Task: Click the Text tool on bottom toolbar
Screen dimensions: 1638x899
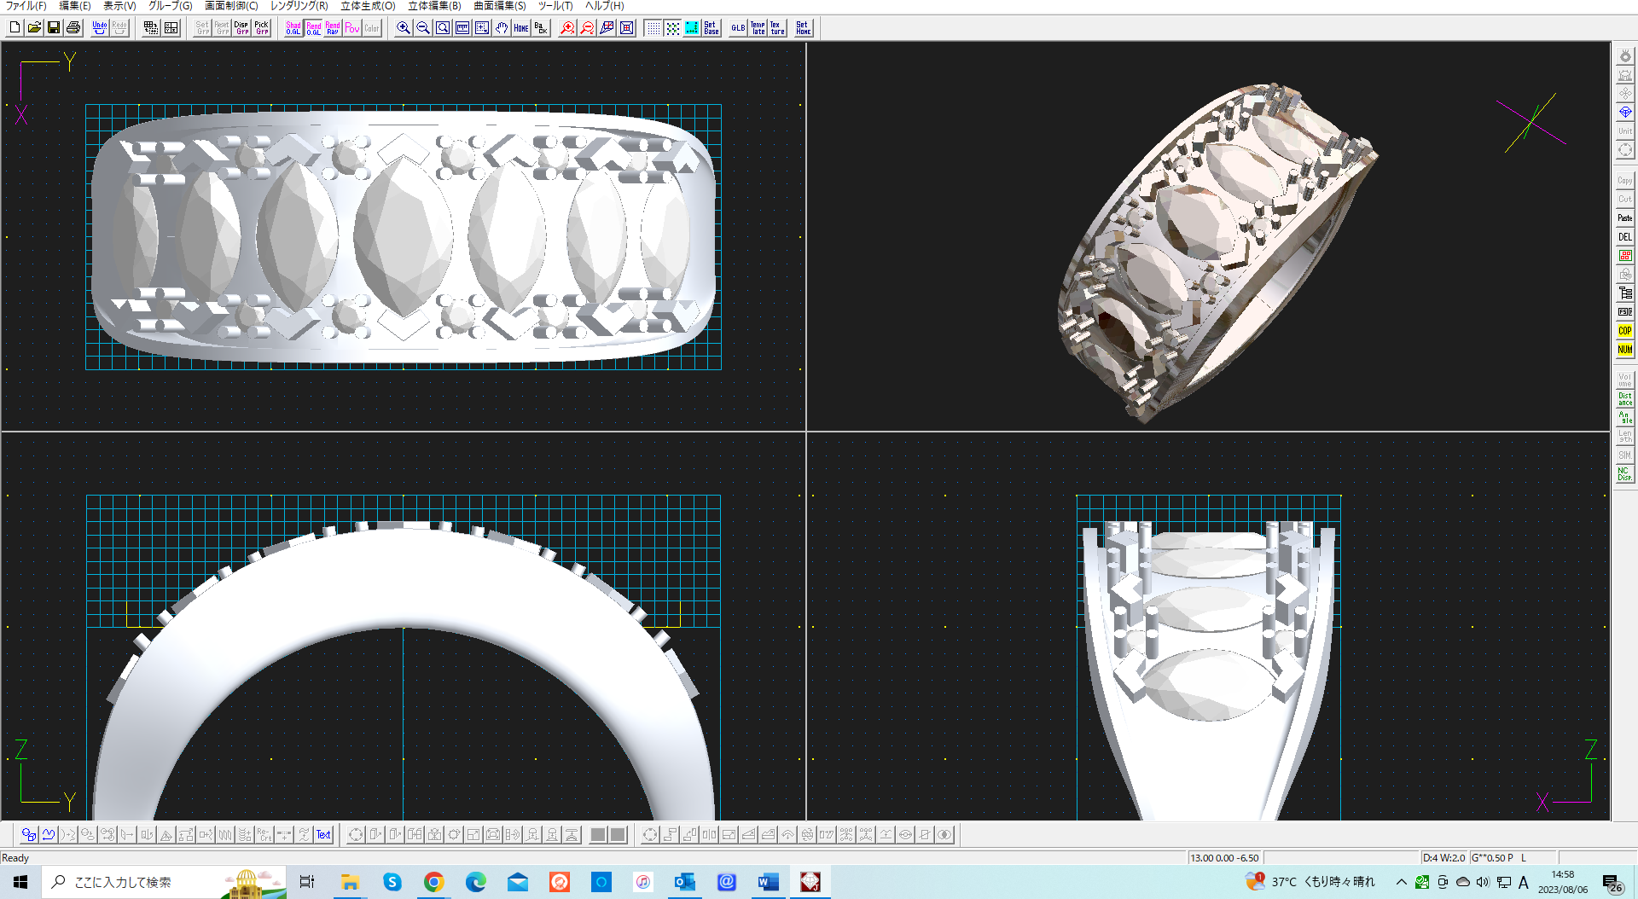Action: (322, 834)
